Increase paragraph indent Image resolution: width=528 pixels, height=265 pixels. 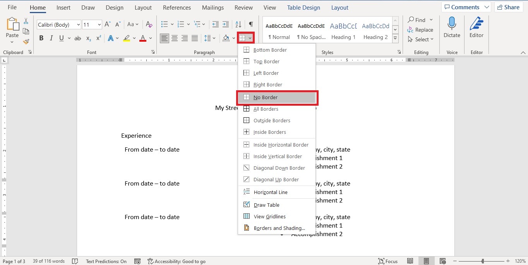click(226, 25)
